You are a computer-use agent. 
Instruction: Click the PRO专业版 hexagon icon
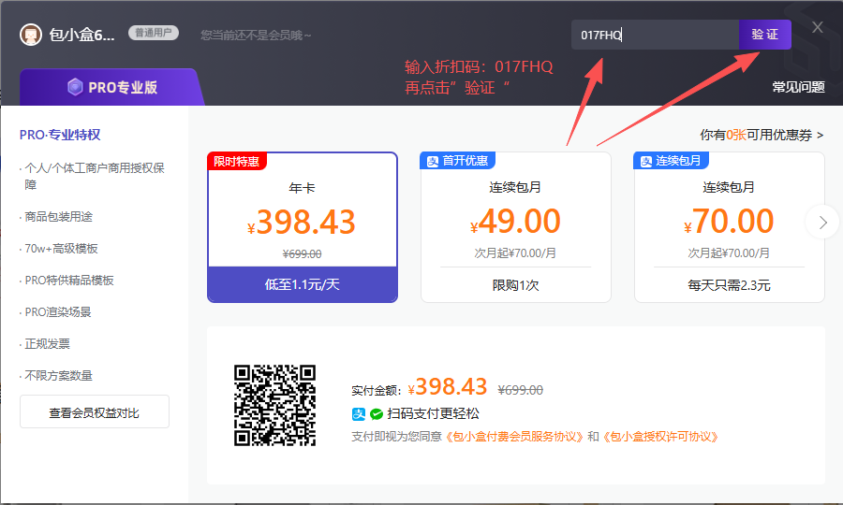pos(75,86)
